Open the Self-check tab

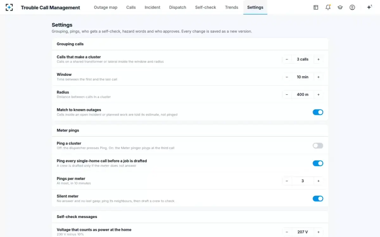tap(206, 7)
